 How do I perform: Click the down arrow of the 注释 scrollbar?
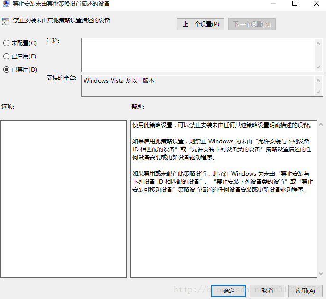[318, 67]
